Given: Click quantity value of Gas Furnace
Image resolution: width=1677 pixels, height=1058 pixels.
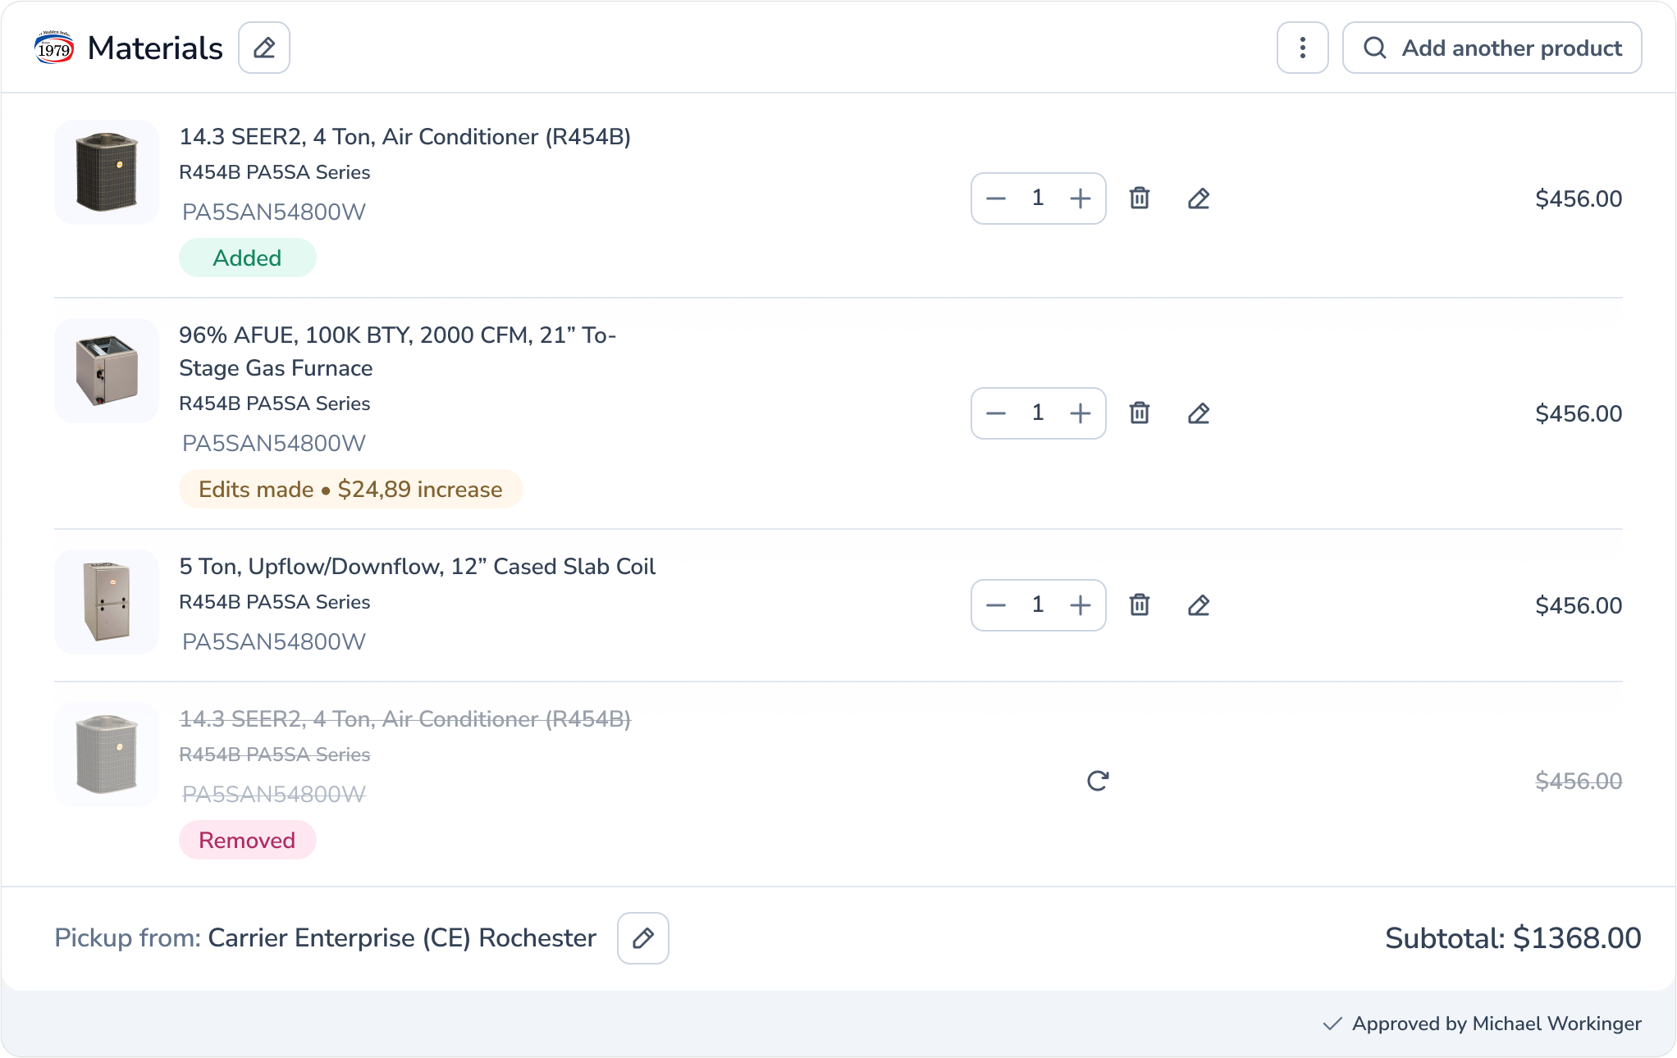Looking at the screenshot, I should [1038, 413].
